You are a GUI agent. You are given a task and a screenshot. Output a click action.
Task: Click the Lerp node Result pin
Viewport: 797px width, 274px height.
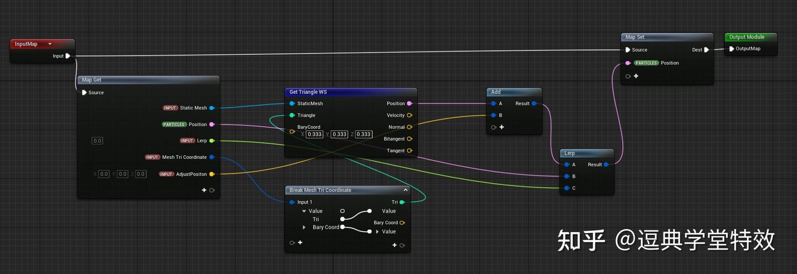(607, 164)
